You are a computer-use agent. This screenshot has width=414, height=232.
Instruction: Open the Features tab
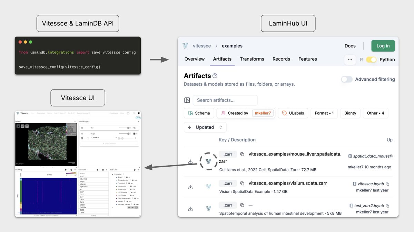308,59
